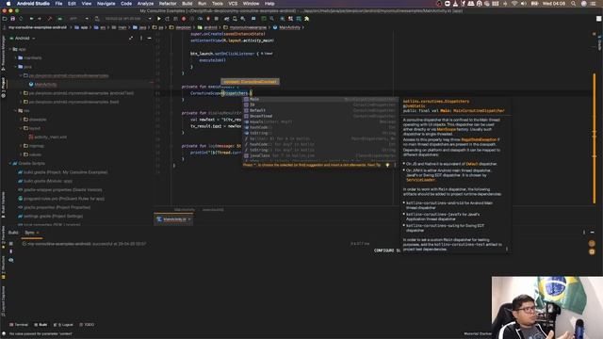Click MainScope link in documentation popup
Viewport: 603px width, 339px height.
pyautogui.click(x=446, y=130)
